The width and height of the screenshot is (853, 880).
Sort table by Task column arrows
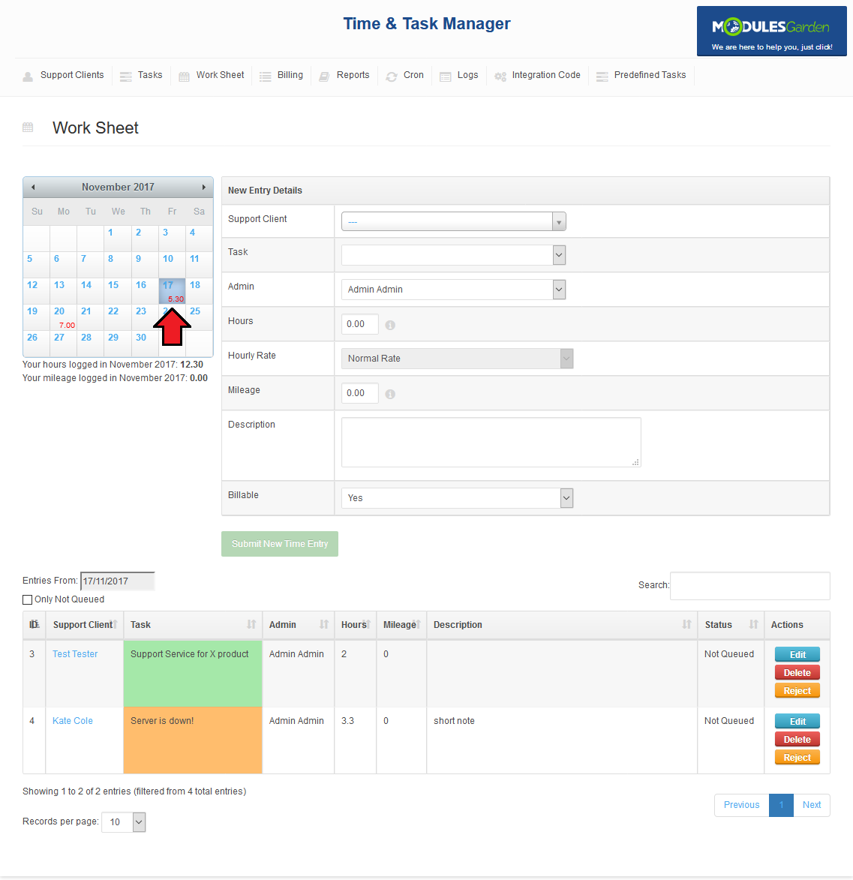[251, 625]
